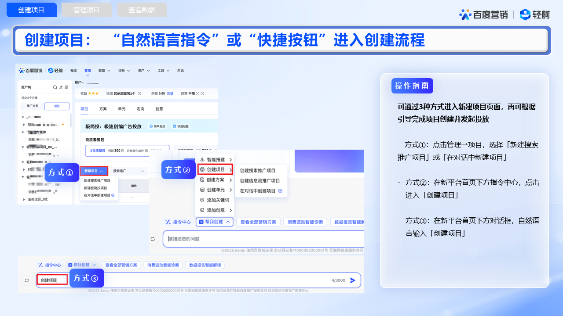Image resolution: width=563 pixels, height=316 pixels.
Task: Click the refresh icon beside 请描述您的问题 box
Action: (153, 239)
